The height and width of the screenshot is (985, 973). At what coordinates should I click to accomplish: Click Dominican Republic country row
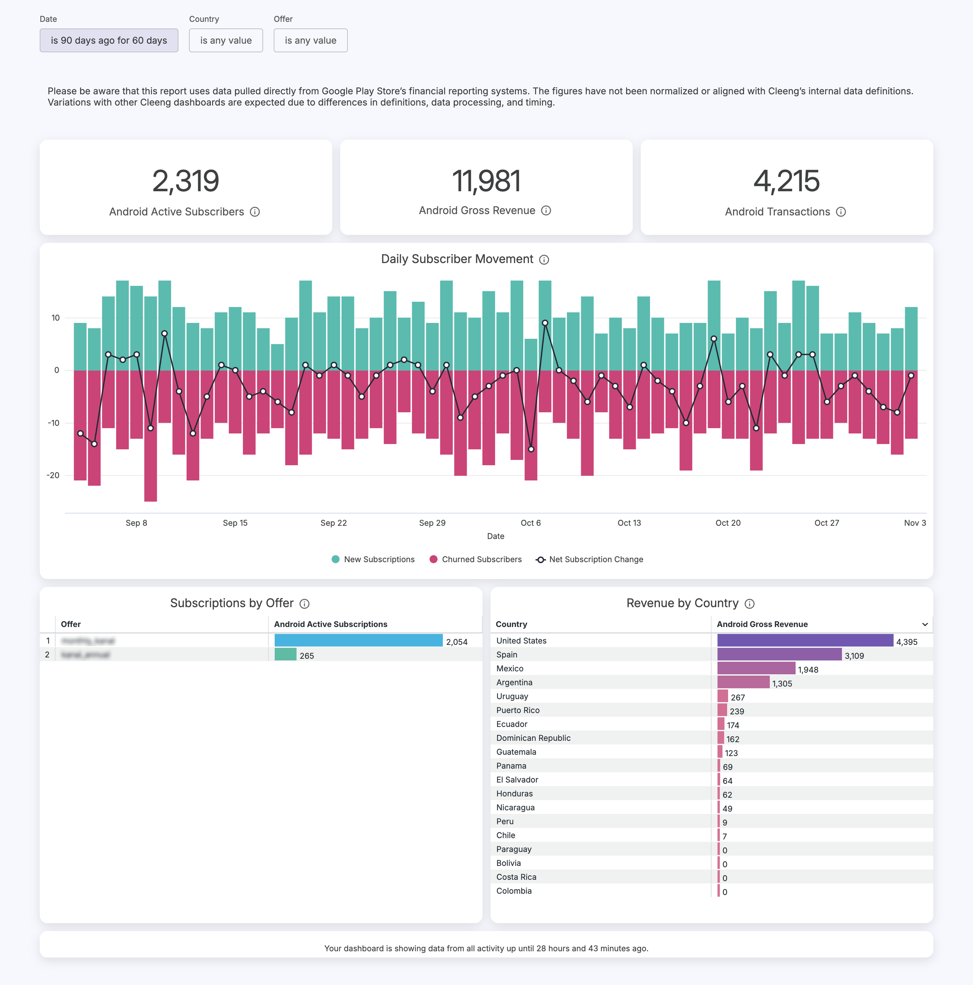tap(712, 738)
